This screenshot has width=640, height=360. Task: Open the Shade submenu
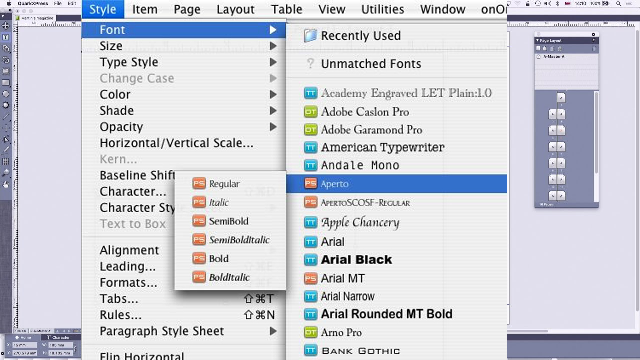tap(183, 111)
